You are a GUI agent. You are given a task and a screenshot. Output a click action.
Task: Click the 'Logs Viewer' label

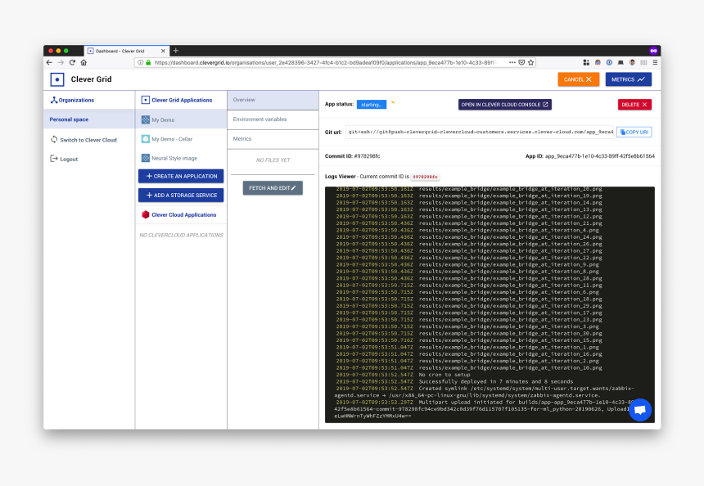[341, 177]
